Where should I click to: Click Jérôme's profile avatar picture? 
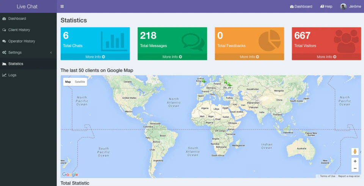[343, 6]
